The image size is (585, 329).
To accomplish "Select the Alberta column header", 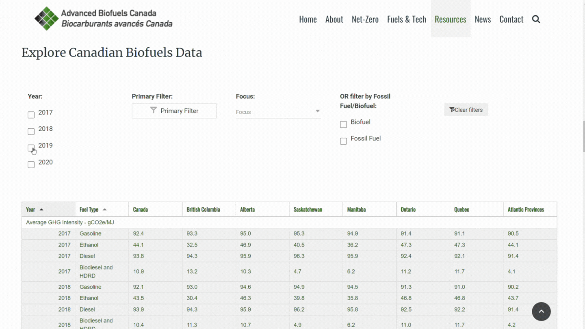I will (262, 210).
